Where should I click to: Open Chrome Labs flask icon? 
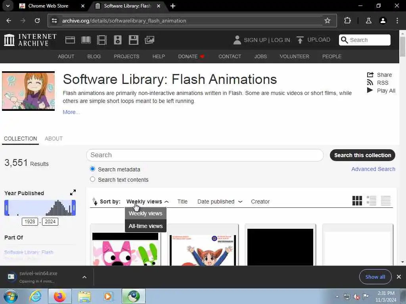[x=369, y=21]
